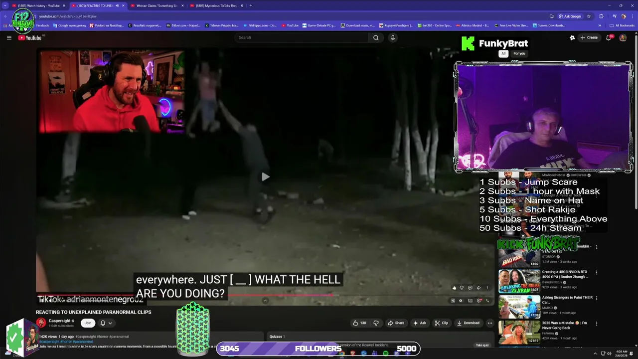Select the All filter chip

[x=503, y=53]
